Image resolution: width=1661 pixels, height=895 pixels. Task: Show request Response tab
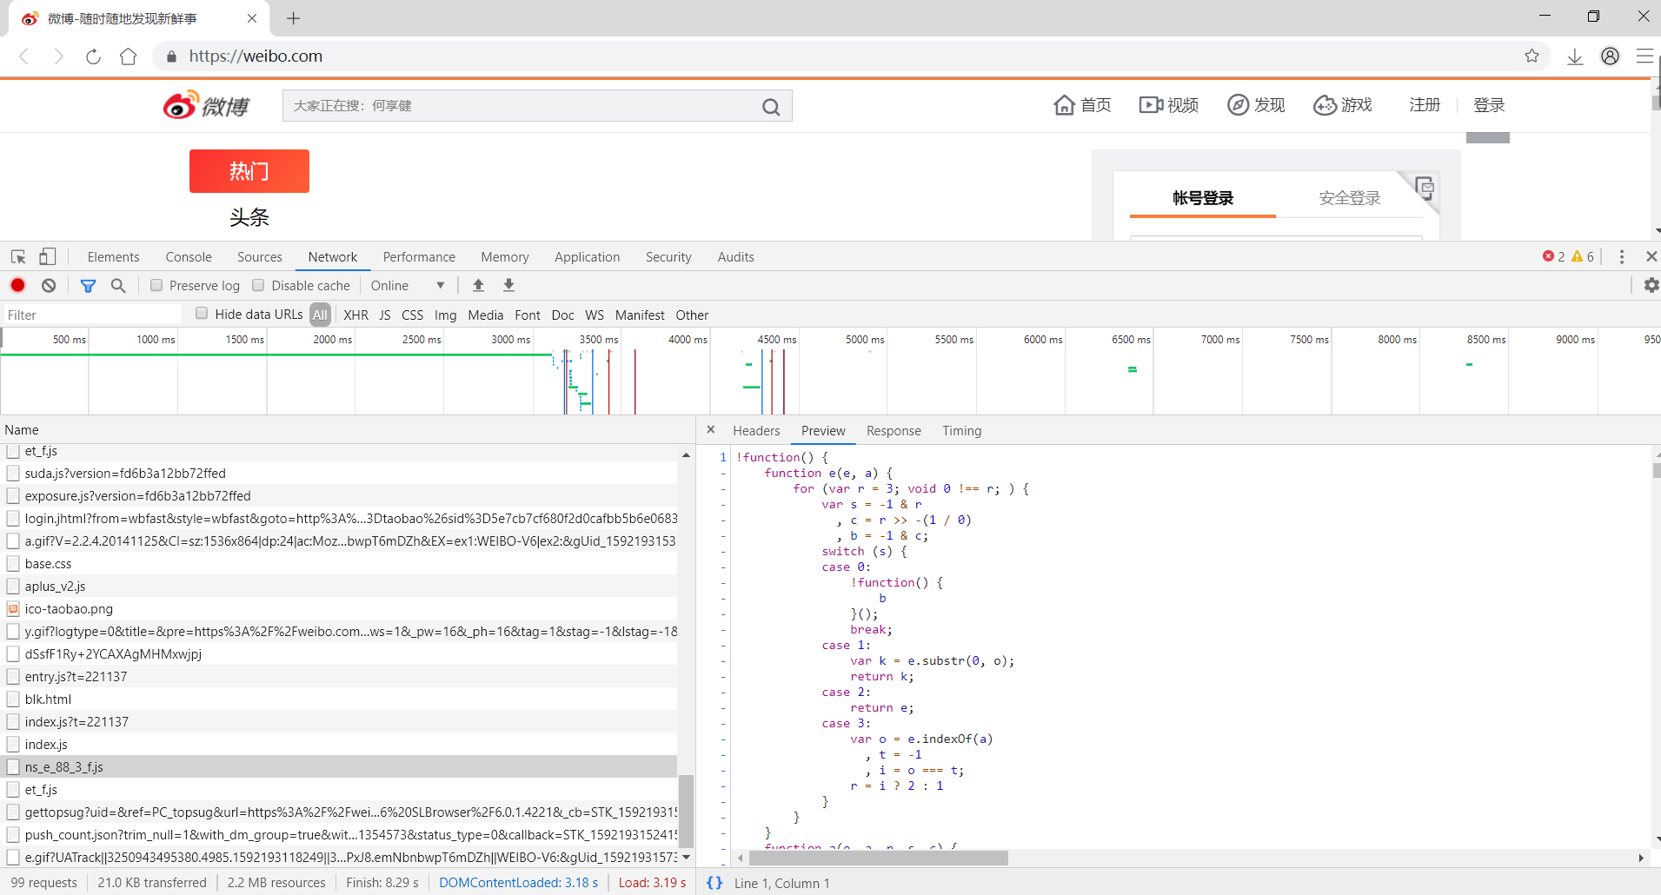[x=894, y=431]
